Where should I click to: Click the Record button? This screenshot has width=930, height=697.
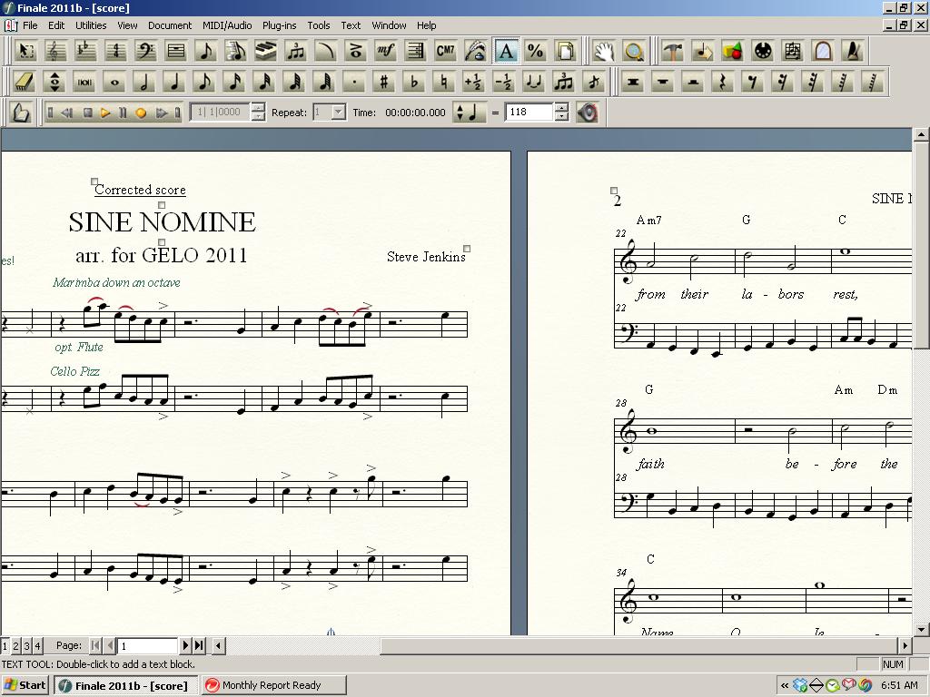(x=141, y=113)
